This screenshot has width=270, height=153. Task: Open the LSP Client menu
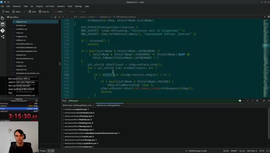coord(50,6)
